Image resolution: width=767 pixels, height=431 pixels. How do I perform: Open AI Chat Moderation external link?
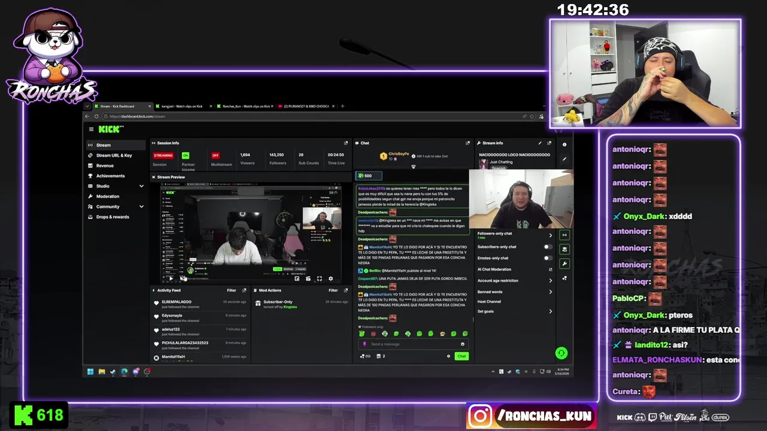(x=550, y=269)
